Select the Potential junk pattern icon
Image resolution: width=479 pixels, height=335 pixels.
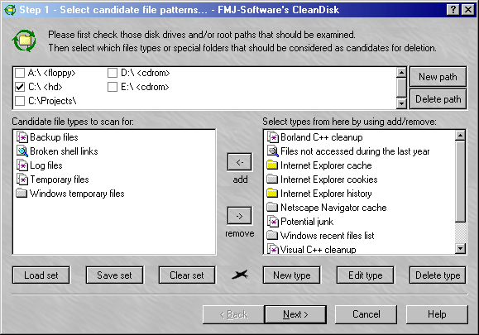click(x=272, y=222)
